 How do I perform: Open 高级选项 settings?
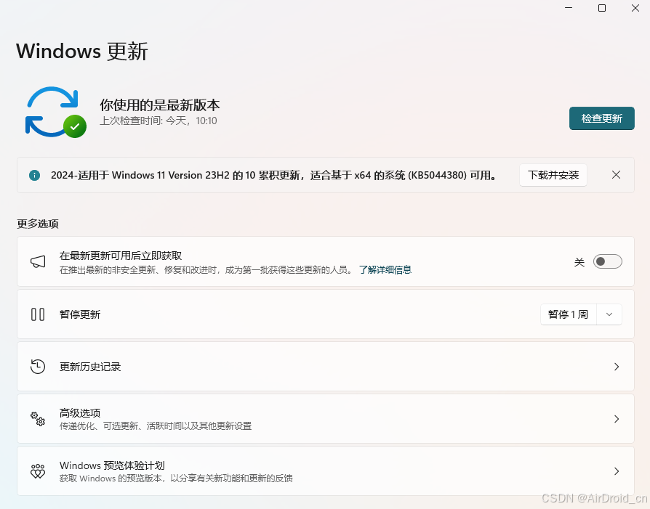(326, 419)
